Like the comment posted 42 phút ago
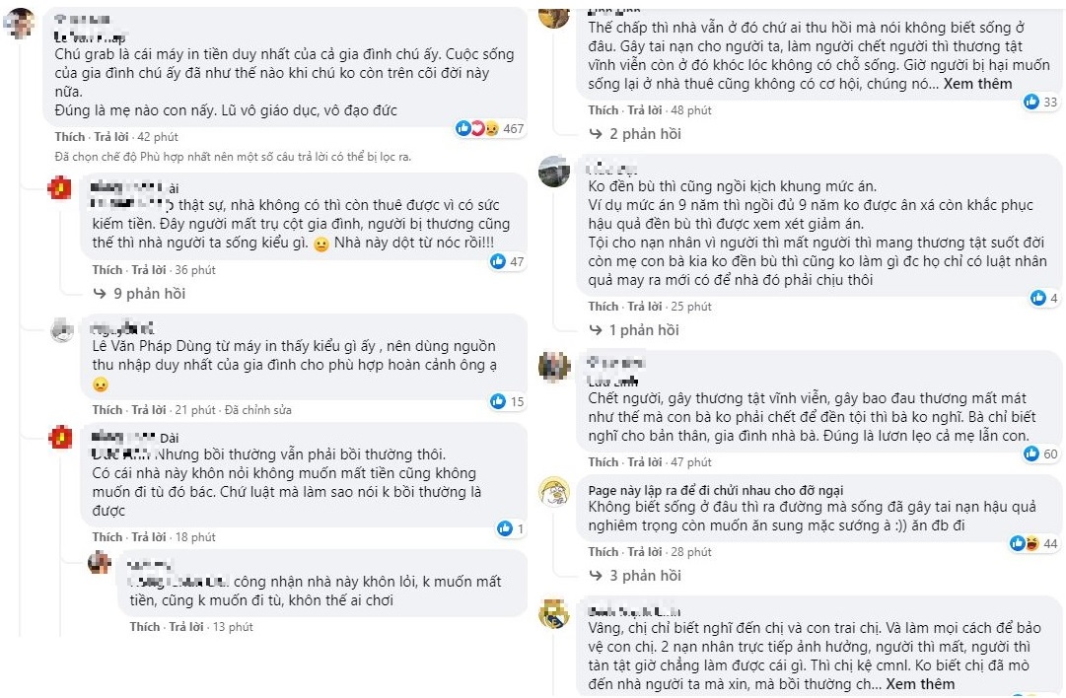The height and width of the screenshot is (698, 1066). [x=70, y=137]
